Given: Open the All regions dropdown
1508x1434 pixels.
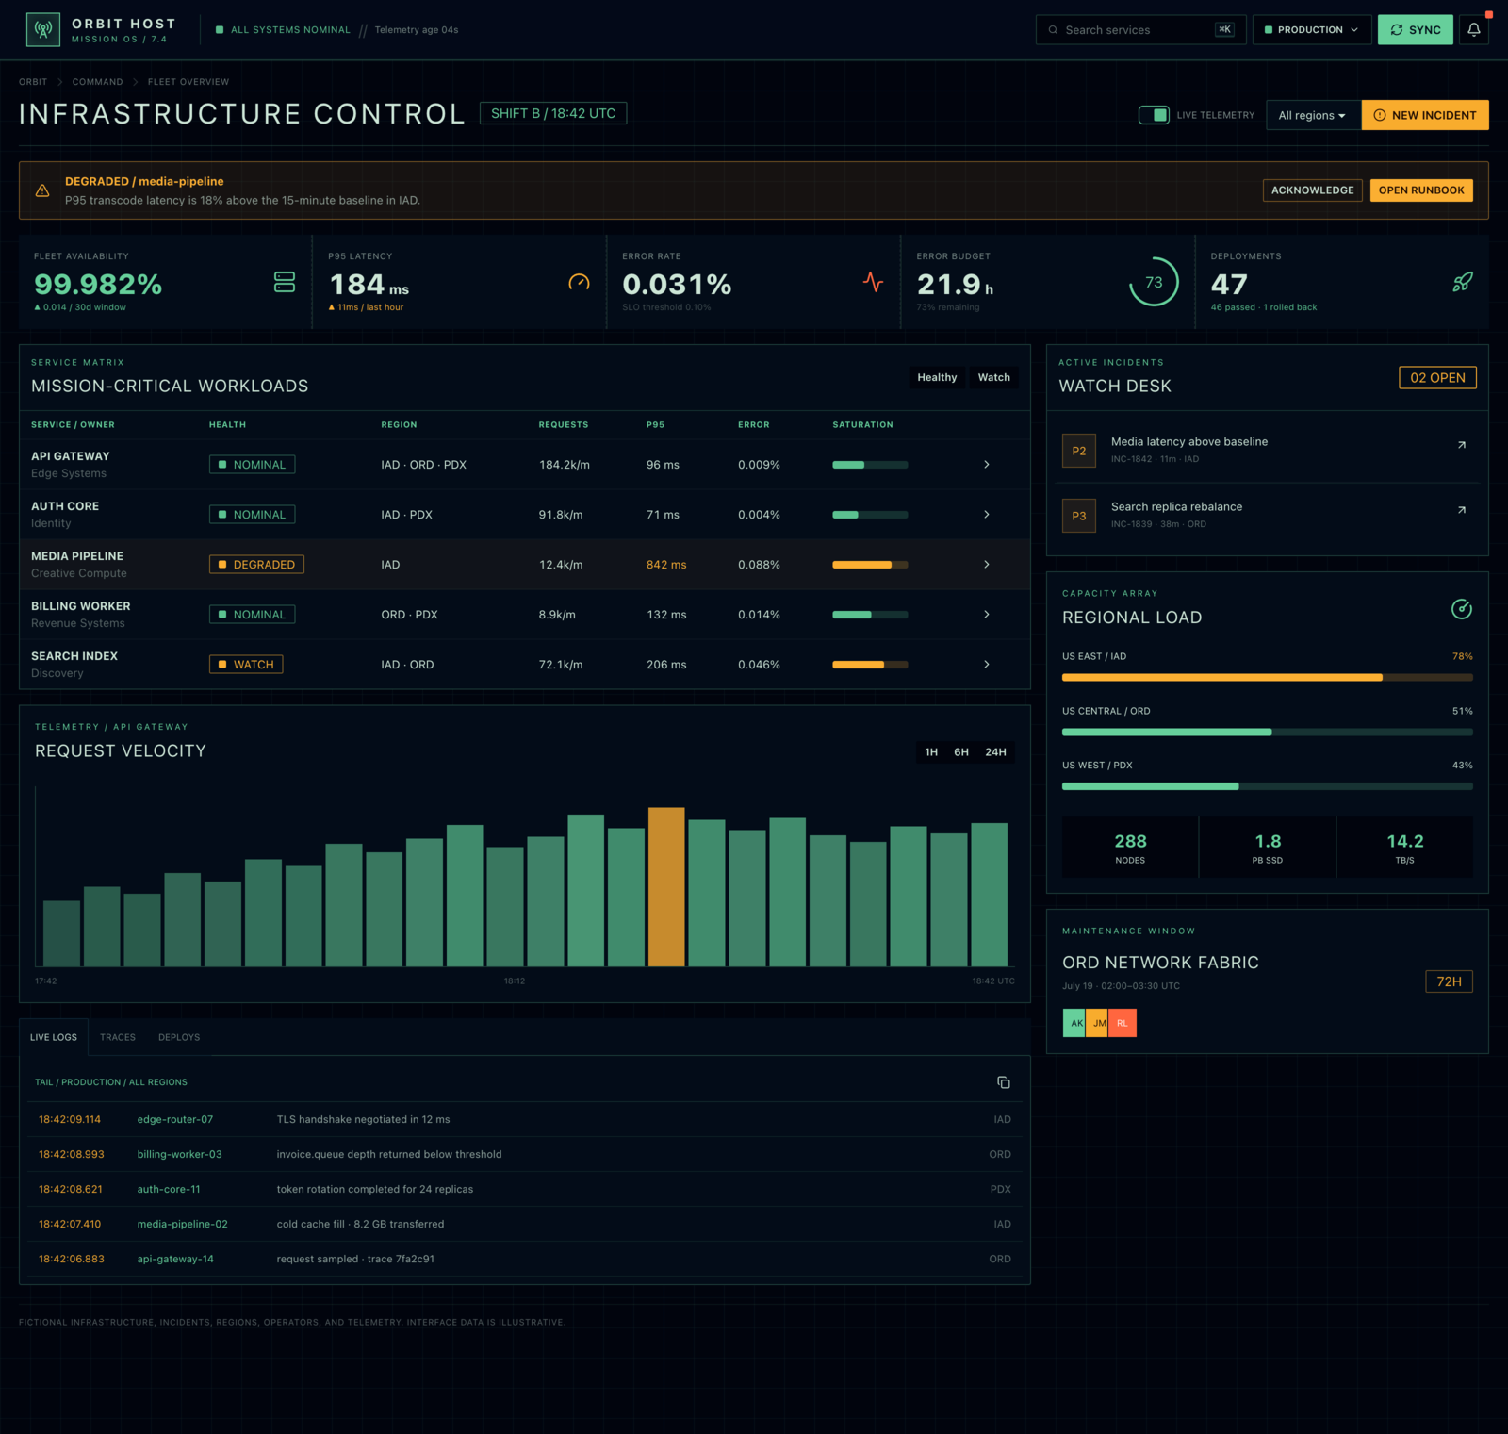Looking at the screenshot, I should [x=1313, y=115].
